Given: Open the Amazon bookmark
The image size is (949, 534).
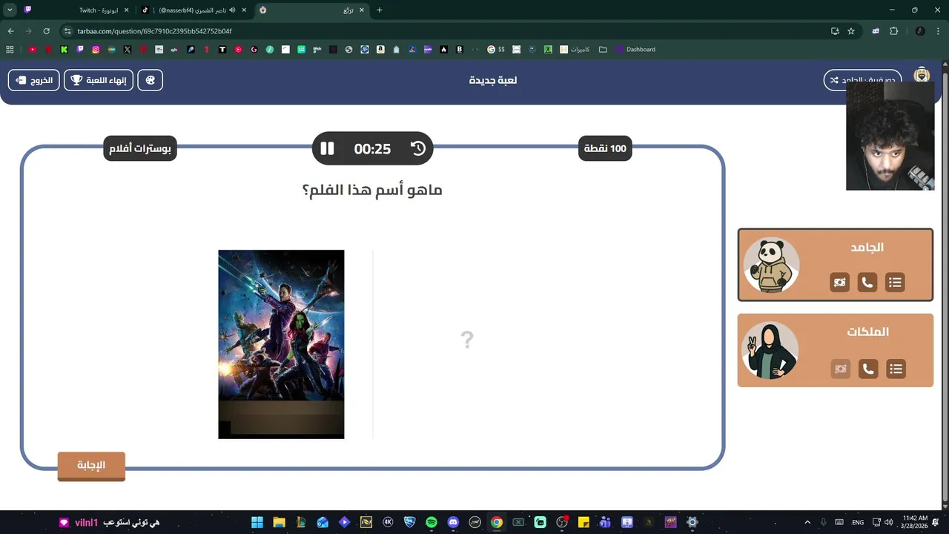Looking at the screenshot, I should coord(380,50).
